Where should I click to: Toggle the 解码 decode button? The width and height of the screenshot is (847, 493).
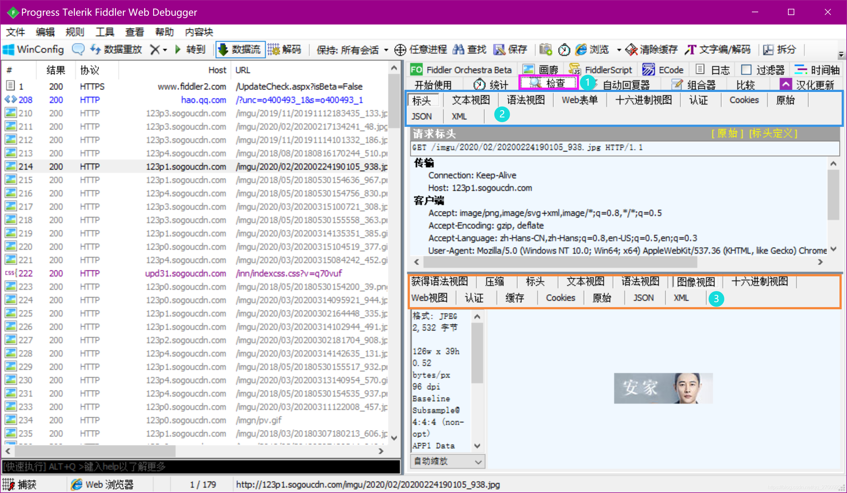(x=284, y=50)
